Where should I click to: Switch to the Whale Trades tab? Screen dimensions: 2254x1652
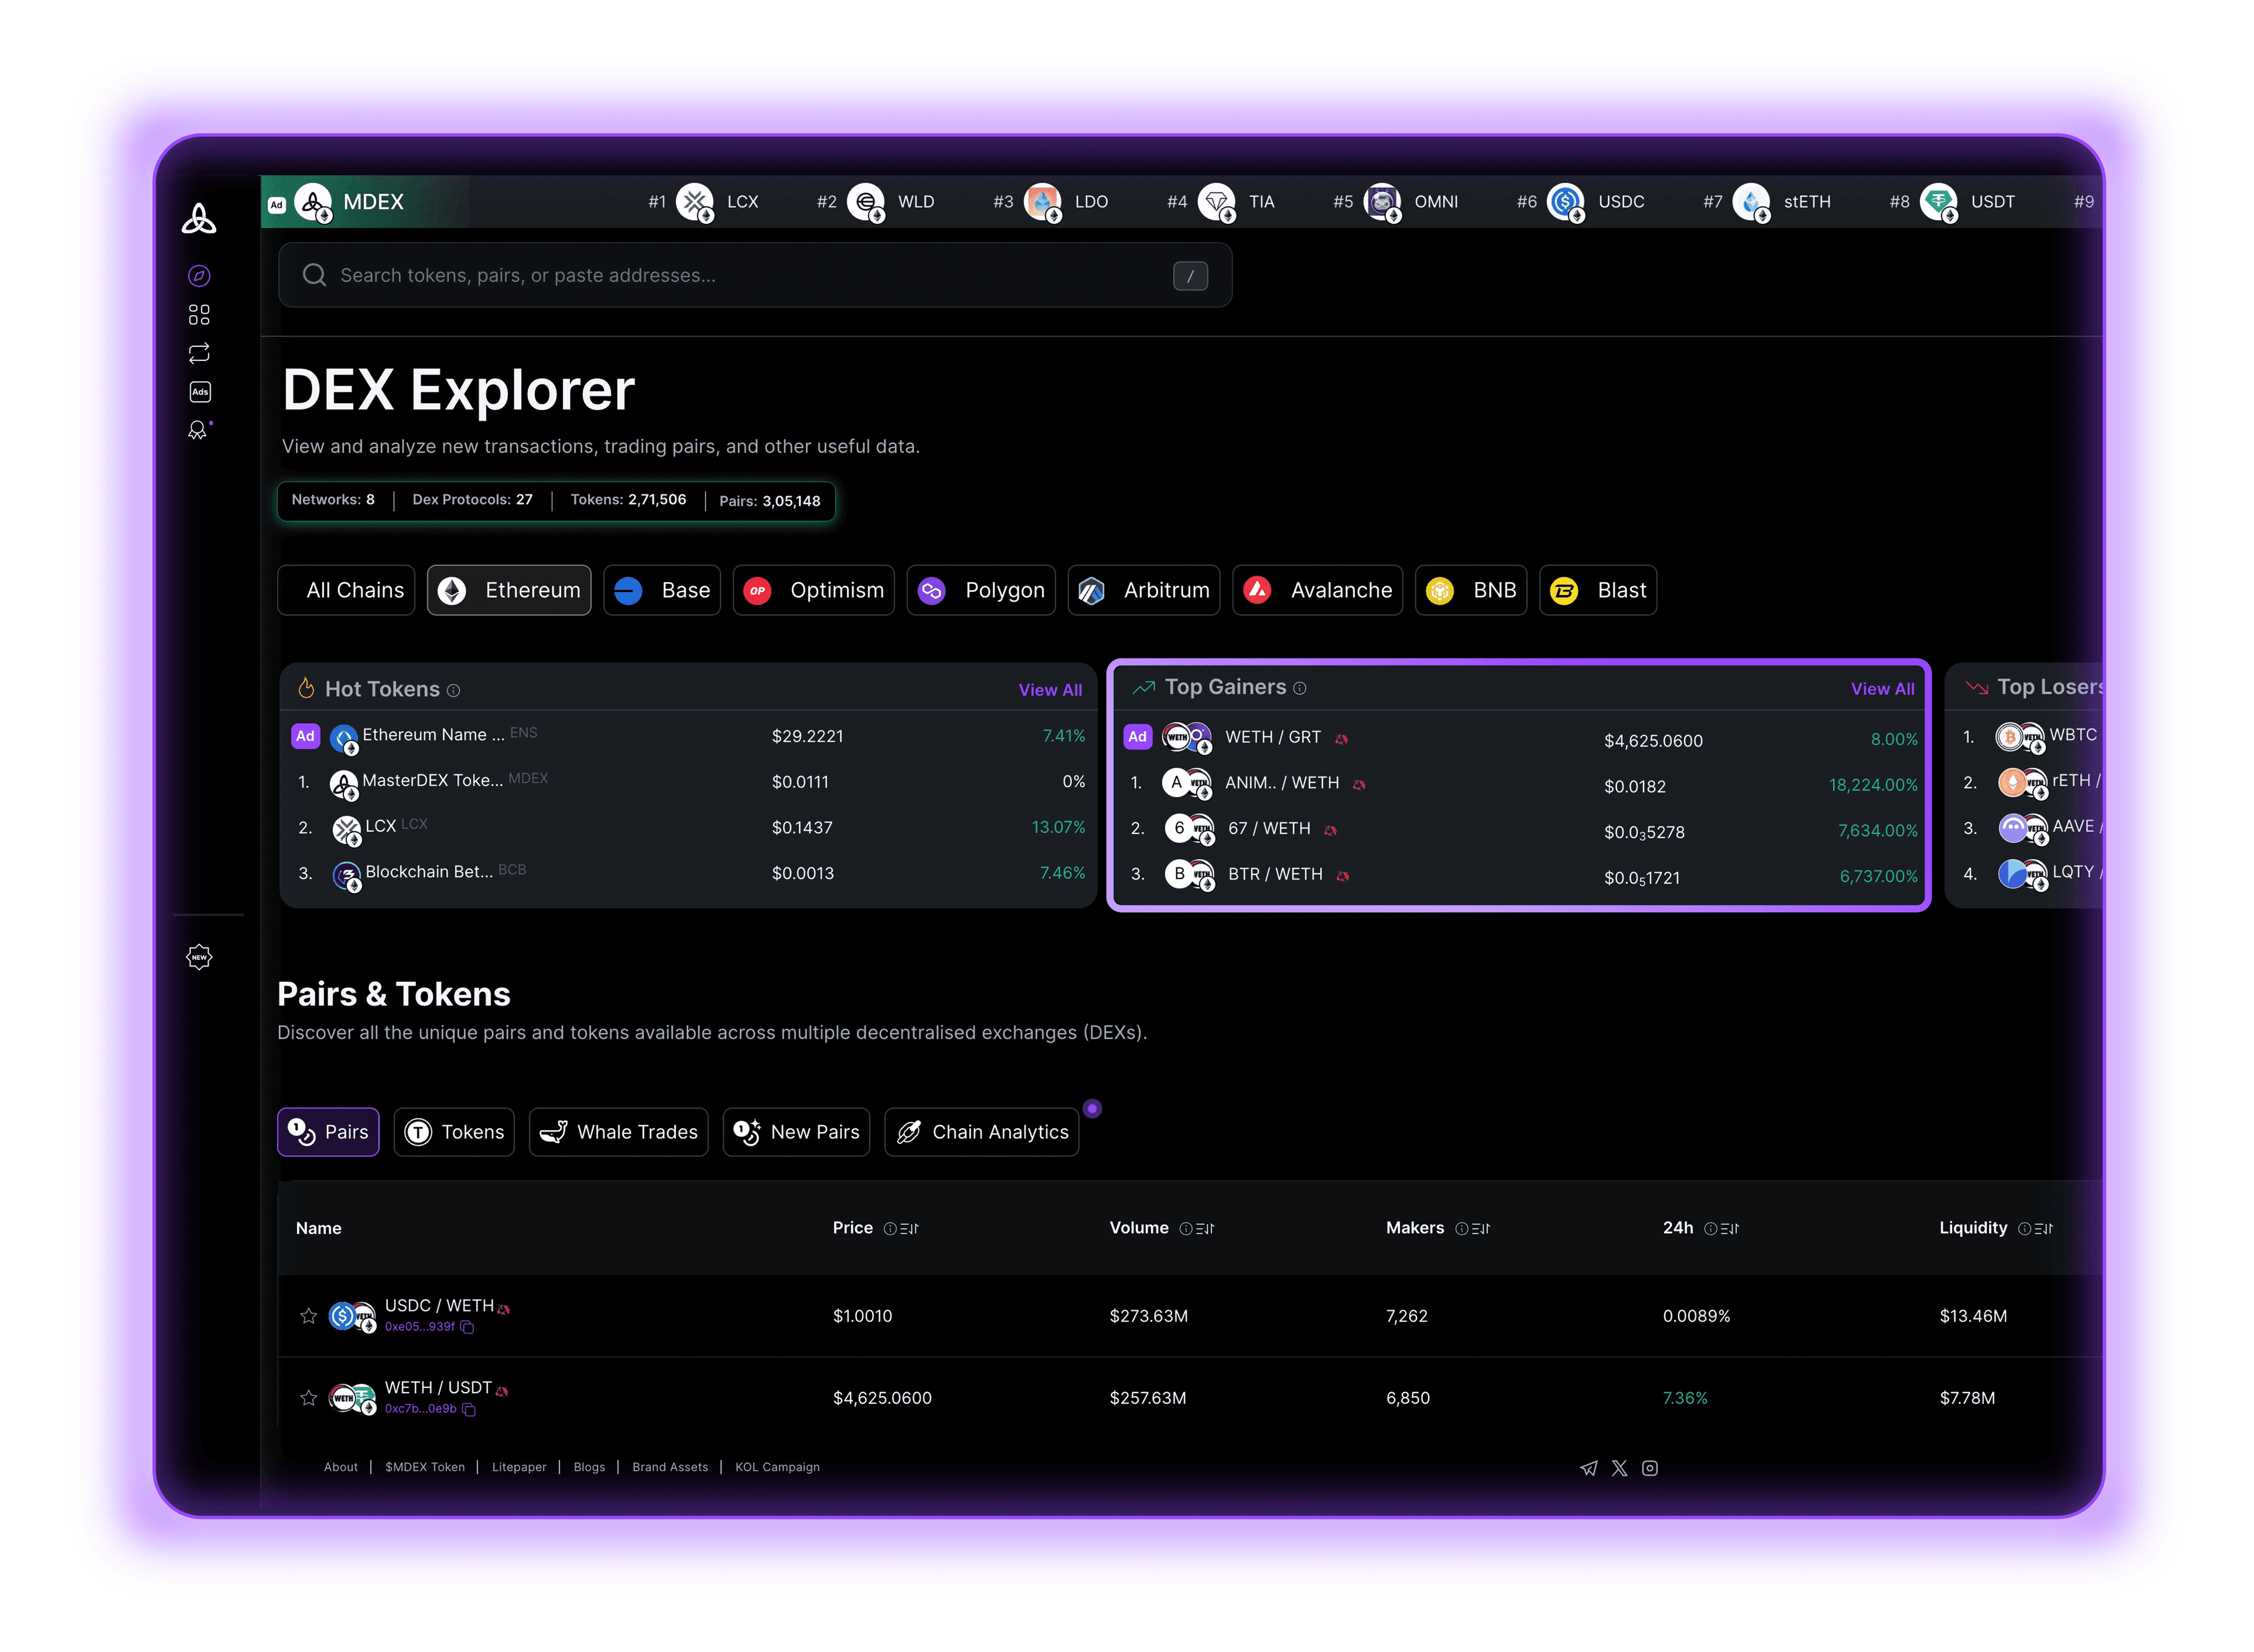pos(618,1132)
